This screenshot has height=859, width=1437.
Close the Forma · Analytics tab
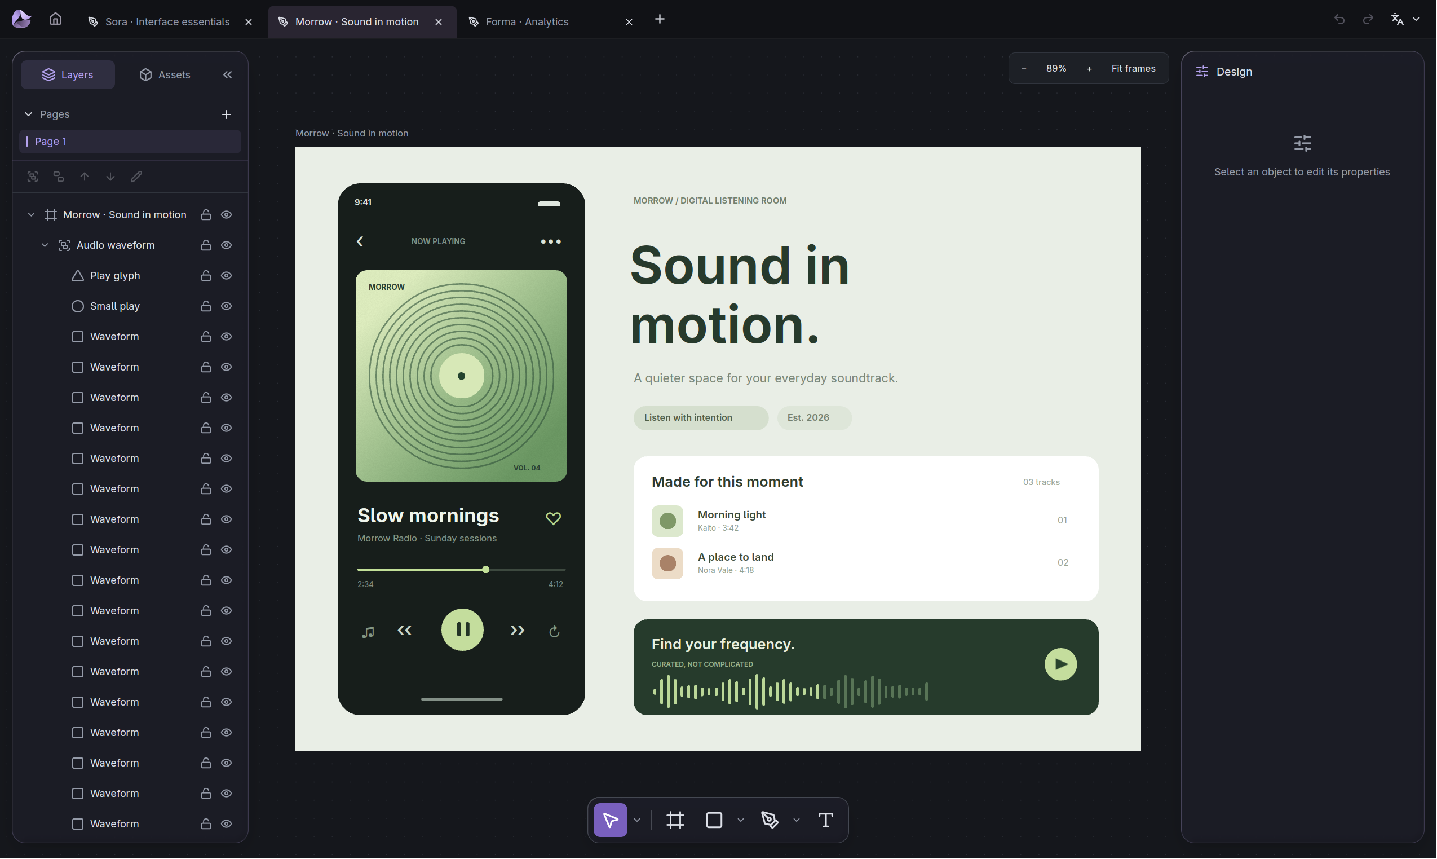(x=629, y=22)
